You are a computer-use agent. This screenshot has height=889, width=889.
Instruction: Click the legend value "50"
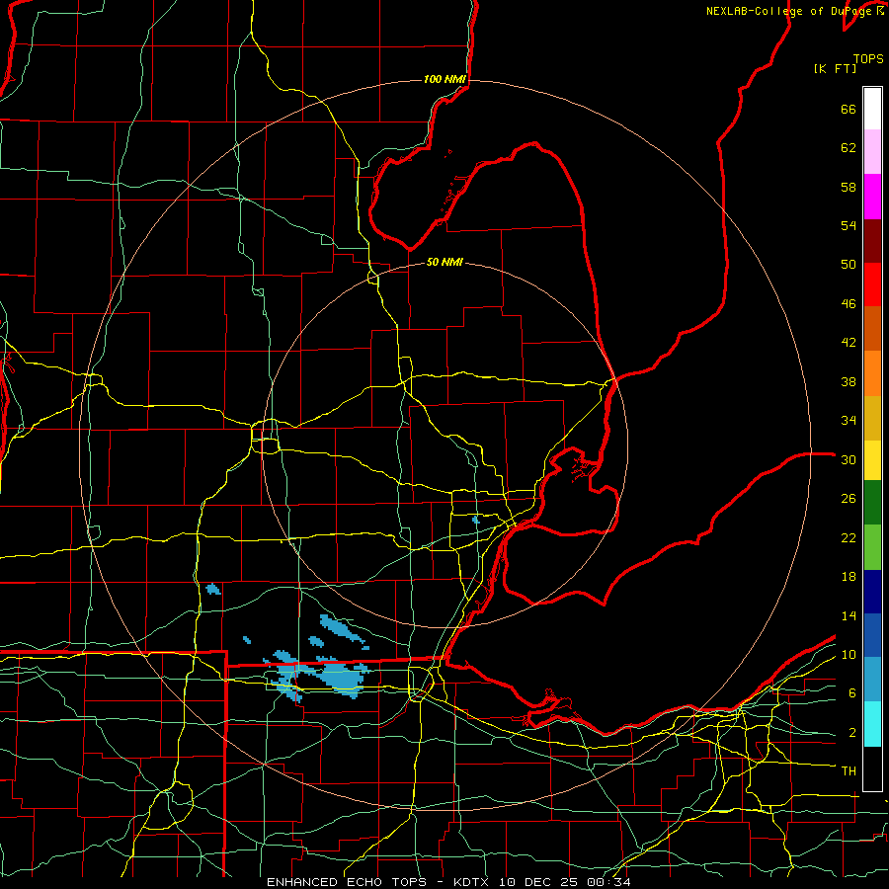849,265
